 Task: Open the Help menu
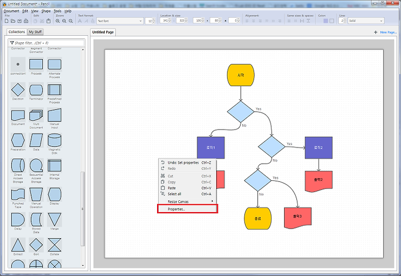tap(68, 11)
